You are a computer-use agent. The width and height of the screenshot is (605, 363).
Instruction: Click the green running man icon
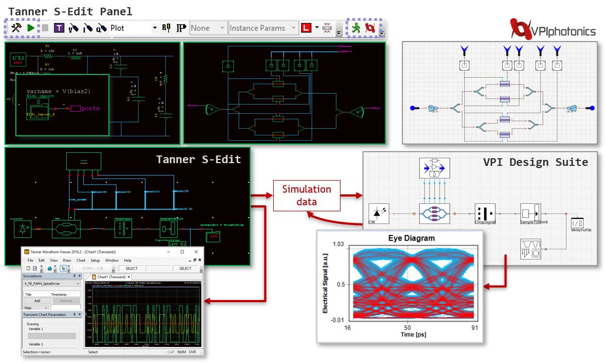pos(356,28)
